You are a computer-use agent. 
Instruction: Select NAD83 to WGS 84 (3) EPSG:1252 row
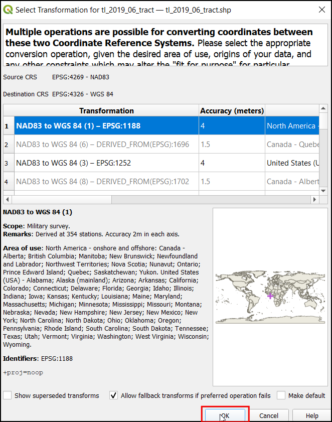click(x=102, y=163)
